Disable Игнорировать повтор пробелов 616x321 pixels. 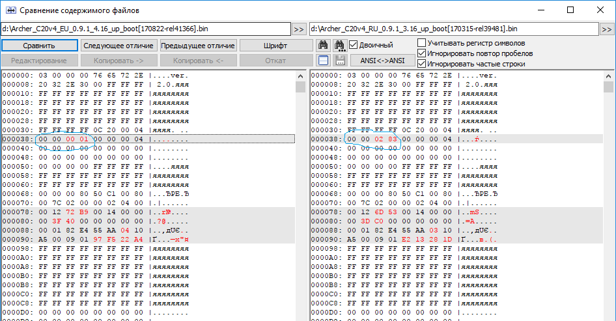click(421, 53)
